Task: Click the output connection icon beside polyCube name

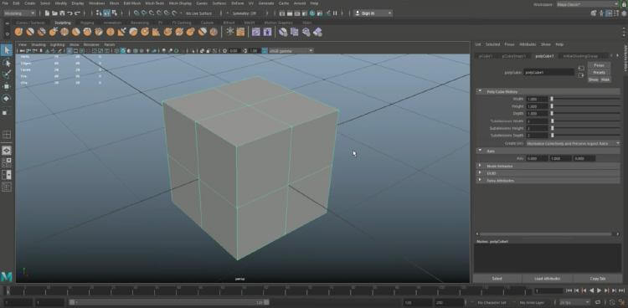Action: click(x=581, y=74)
